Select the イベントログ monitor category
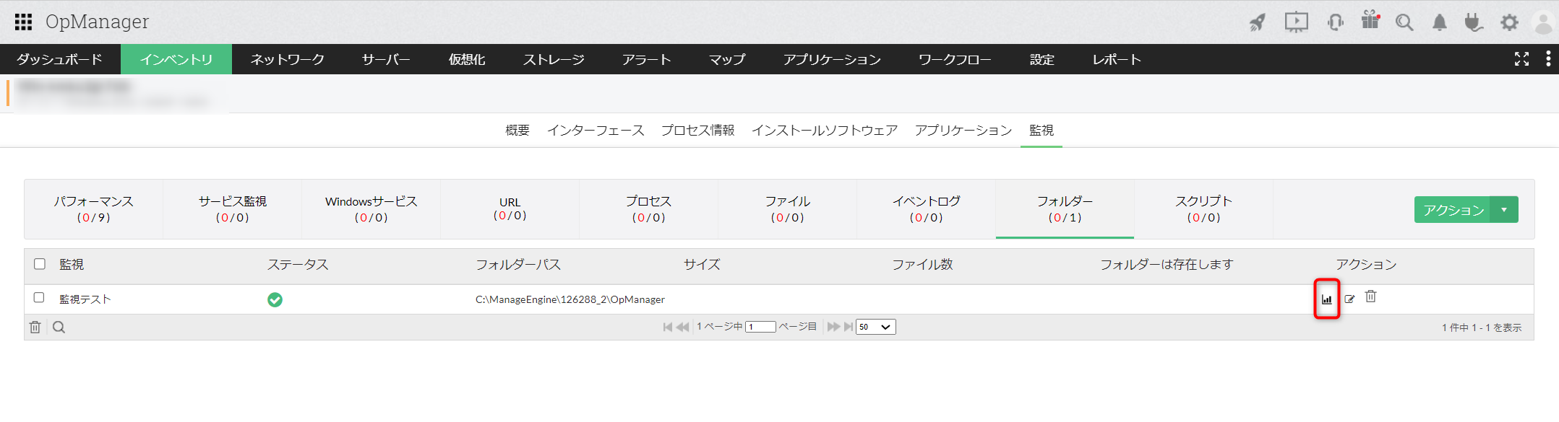 click(927, 209)
